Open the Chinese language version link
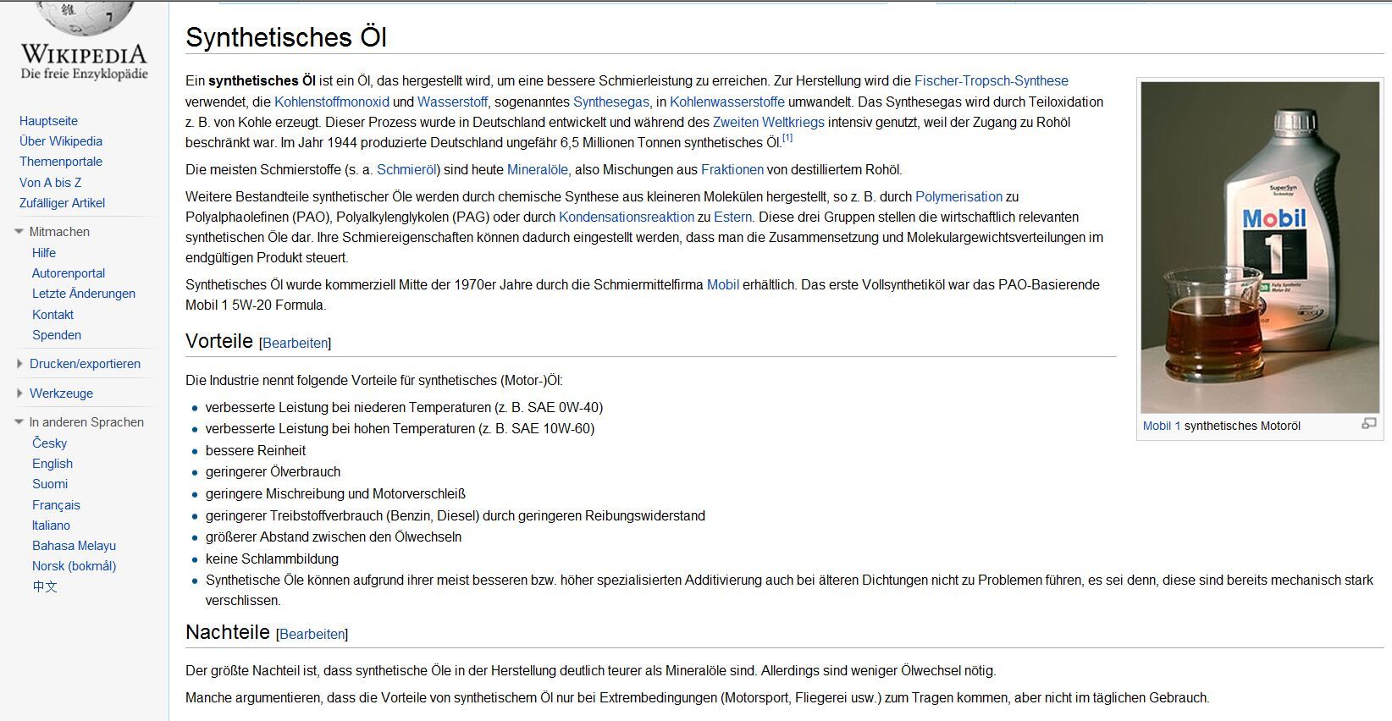This screenshot has width=1392, height=721. [45, 586]
